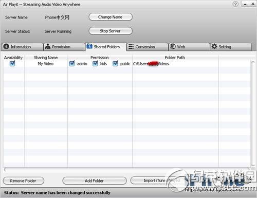Go to the Setting tab
Image resolution: width=257 pixels, height=198 pixels.
click(231, 47)
